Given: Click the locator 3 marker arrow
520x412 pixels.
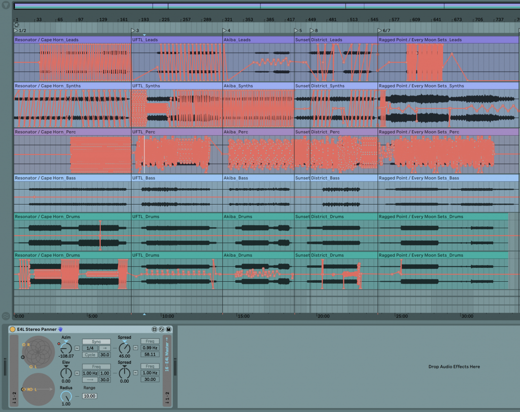Looking at the screenshot, I should [x=133, y=30].
